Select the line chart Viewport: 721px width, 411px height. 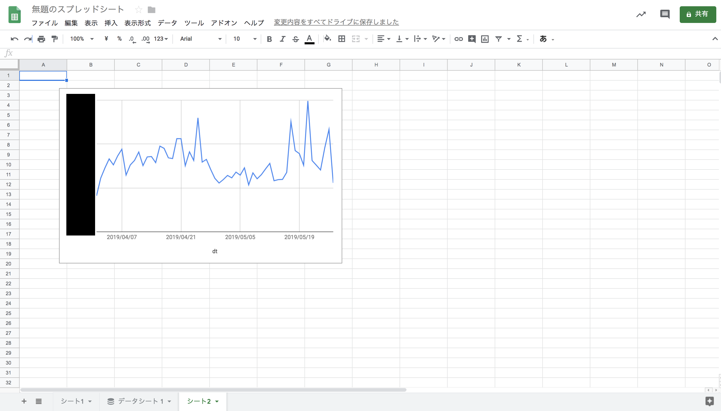(200, 176)
